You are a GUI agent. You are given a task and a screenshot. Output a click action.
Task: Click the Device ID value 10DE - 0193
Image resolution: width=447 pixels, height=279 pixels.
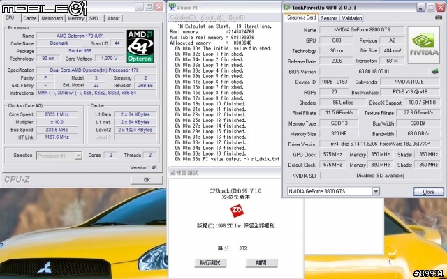[x=334, y=82]
